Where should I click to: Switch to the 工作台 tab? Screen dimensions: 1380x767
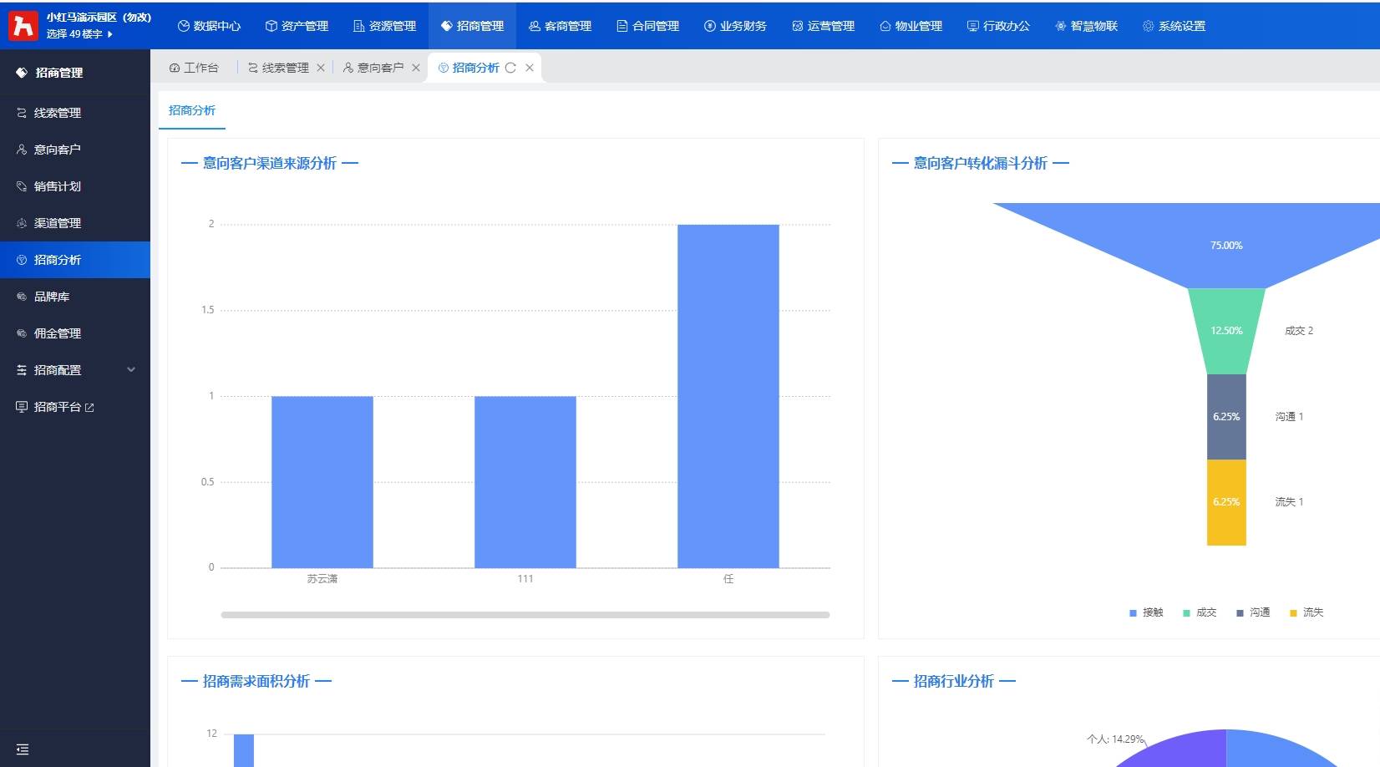[194, 68]
